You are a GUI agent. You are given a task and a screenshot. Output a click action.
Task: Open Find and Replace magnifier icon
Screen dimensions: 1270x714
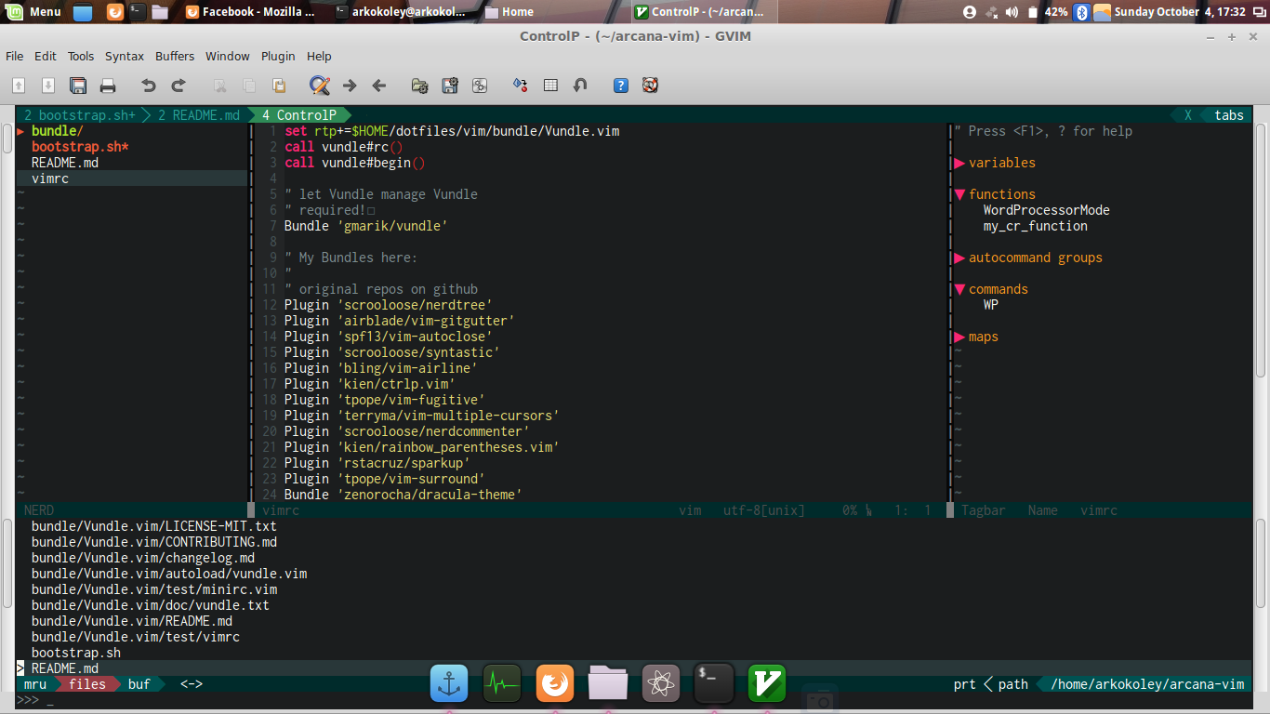[x=320, y=86]
